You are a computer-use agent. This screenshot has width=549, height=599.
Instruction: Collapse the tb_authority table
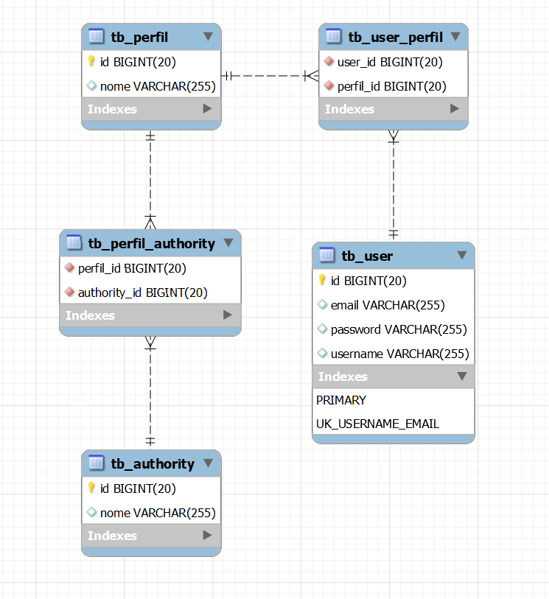pyautogui.click(x=209, y=463)
